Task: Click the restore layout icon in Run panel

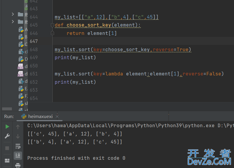Action: click(x=7, y=160)
